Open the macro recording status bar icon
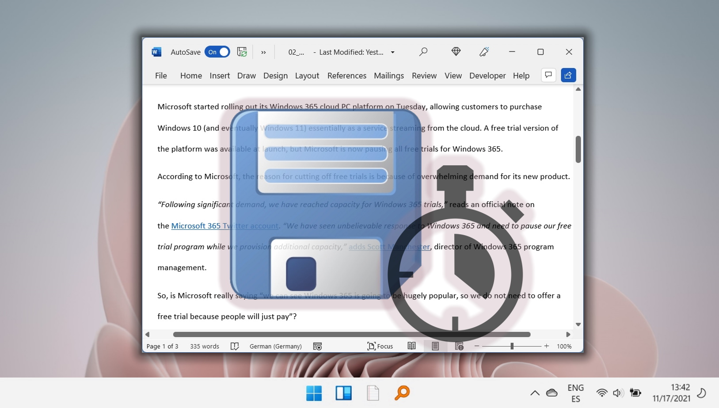Viewport: 719px width, 408px height. click(x=318, y=346)
